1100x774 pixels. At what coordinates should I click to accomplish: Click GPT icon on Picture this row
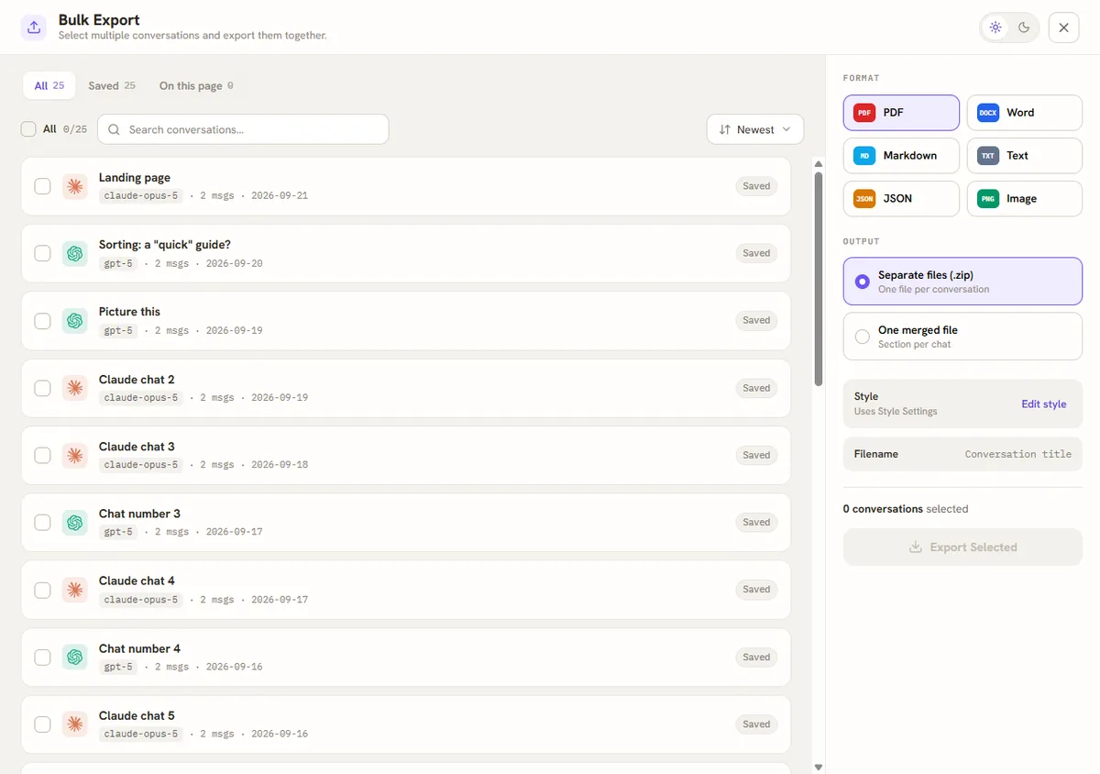tap(75, 320)
